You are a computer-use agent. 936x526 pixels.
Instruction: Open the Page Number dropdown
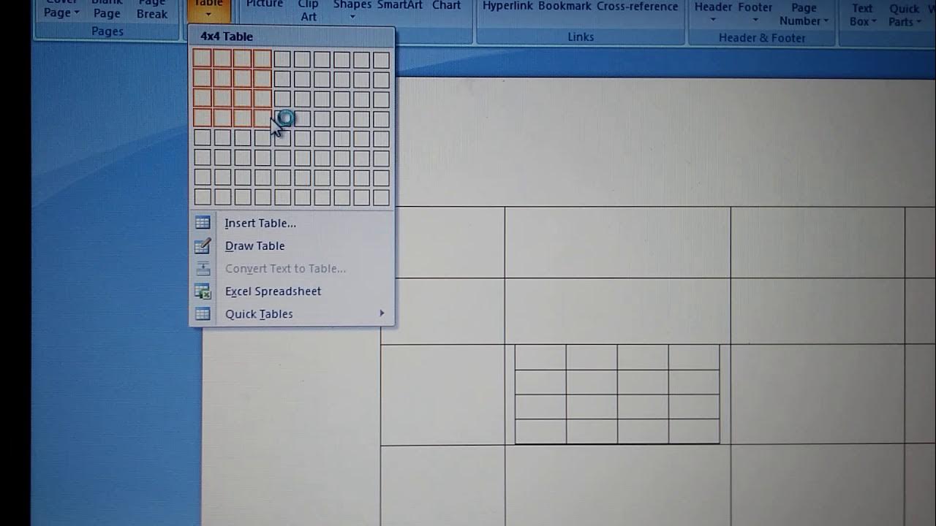(804, 14)
